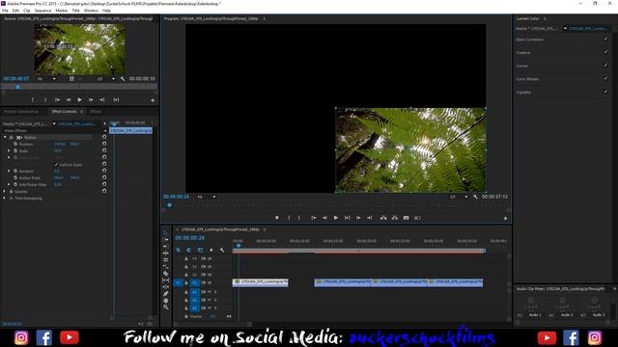This screenshot has height=347, width=618.
Task: Switch to the Project panel tab
Action: click(21, 112)
